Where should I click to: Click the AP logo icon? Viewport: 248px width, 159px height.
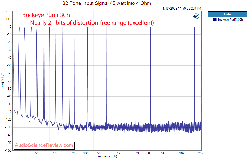196,16
